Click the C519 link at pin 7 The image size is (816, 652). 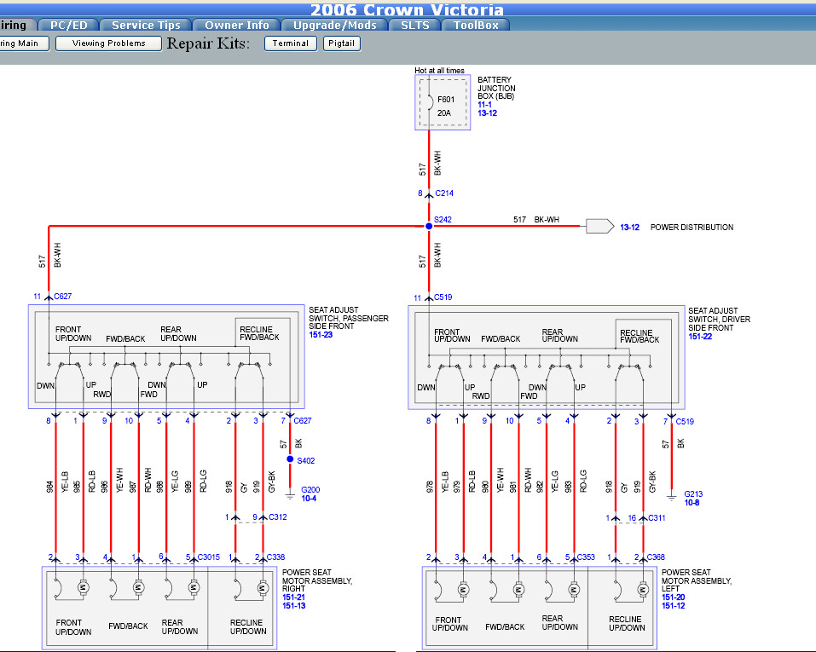(685, 422)
